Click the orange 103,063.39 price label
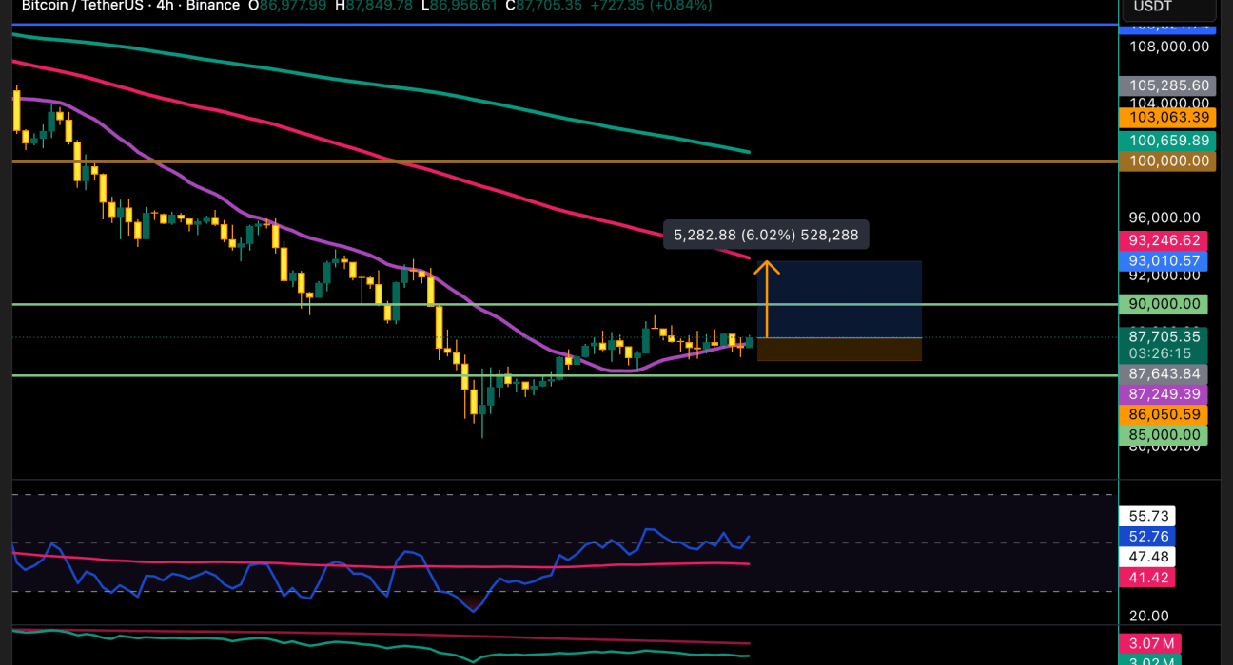The width and height of the screenshot is (1233, 665). pyautogui.click(x=1168, y=118)
